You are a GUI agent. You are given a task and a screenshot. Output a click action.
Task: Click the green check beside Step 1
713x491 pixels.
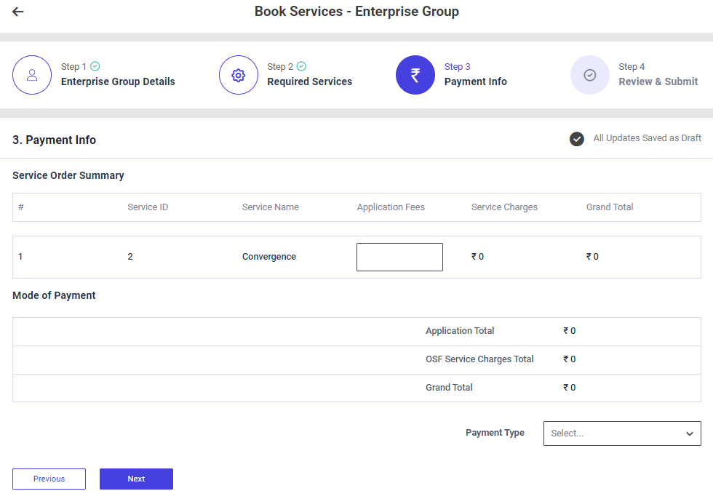(x=95, y=66)
